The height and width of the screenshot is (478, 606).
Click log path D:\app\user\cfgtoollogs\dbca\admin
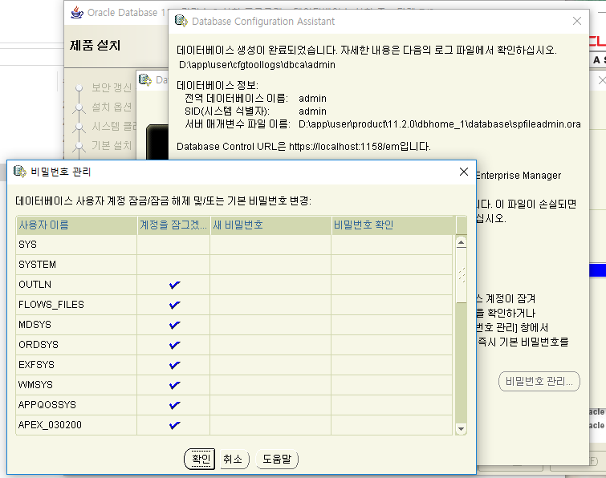tap(257, 65)
